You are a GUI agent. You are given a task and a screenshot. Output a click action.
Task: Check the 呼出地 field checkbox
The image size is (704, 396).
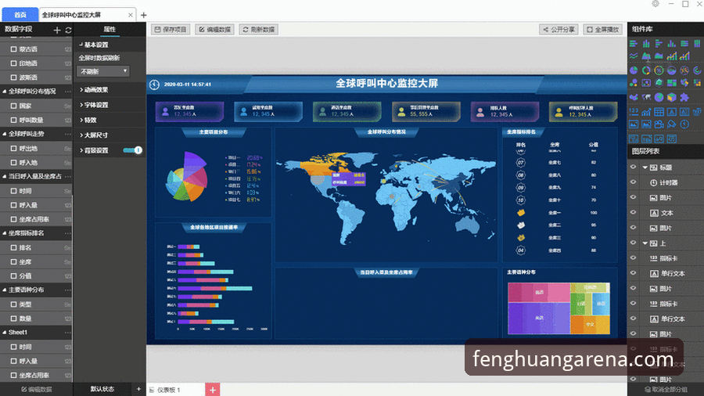(13, 148)
